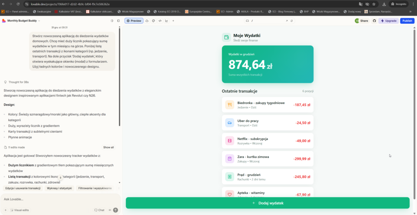Toggle Chat mode in prompt box
Image resolution: width=417 pixels, height=215 pixels.
click(x=99, y=210)
